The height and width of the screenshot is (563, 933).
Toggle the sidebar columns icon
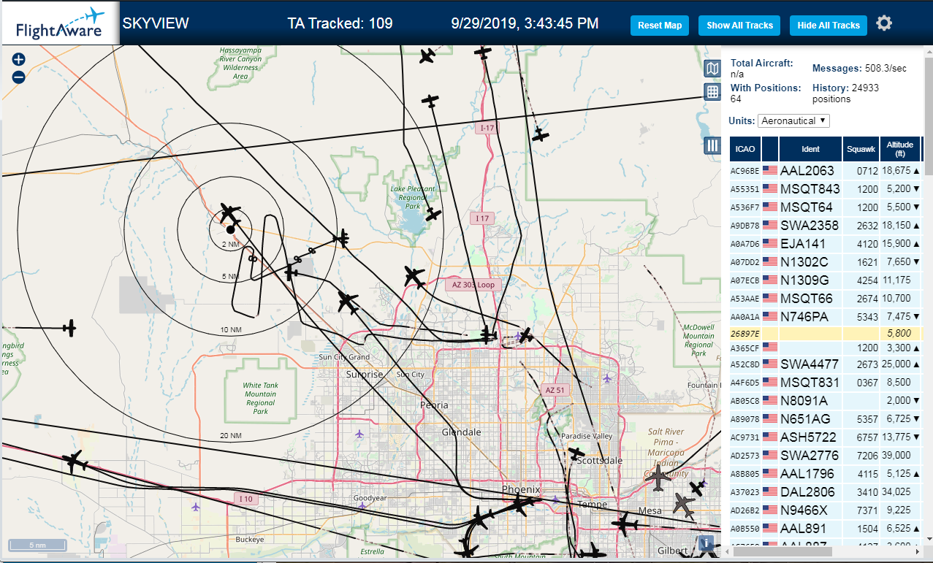[712, 145]
